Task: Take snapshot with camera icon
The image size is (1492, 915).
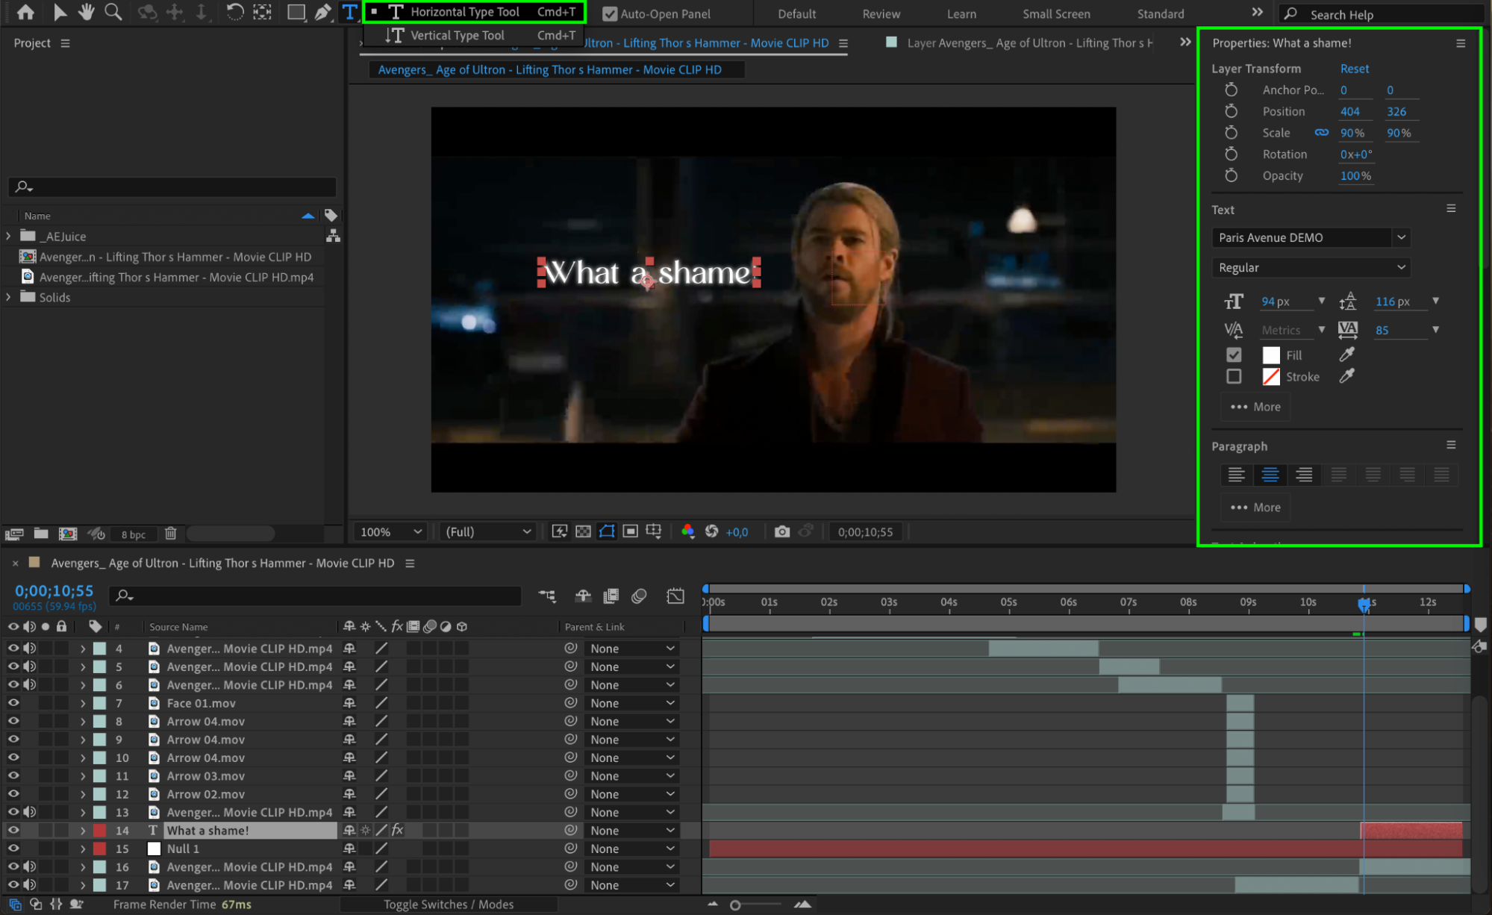Action: [781, 531]
